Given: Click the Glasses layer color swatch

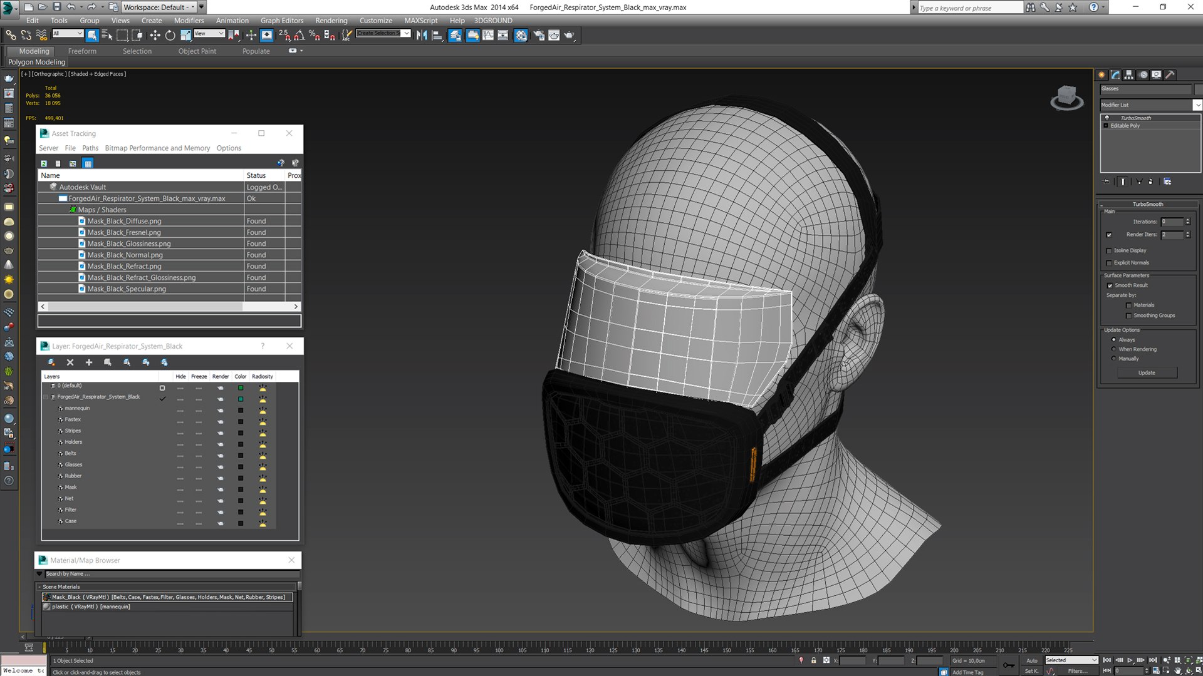Looking at the screenshot, I should (x=240, y=467).
